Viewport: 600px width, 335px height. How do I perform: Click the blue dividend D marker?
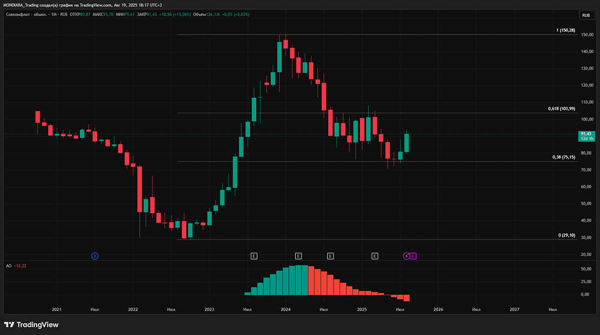coord(95,256)
